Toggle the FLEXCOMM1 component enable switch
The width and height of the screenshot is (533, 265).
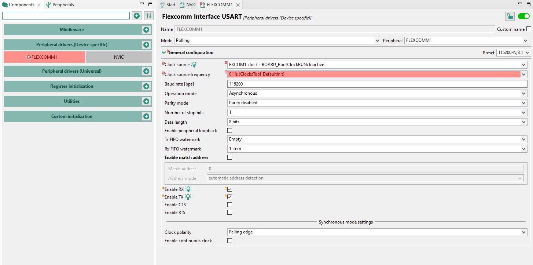[523, 16]
